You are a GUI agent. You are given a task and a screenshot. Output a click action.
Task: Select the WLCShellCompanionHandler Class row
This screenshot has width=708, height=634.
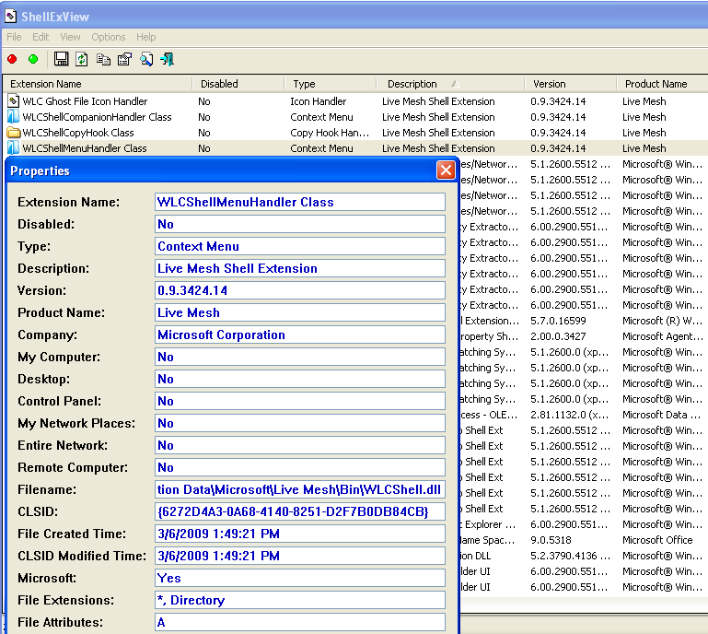[355, 117]
